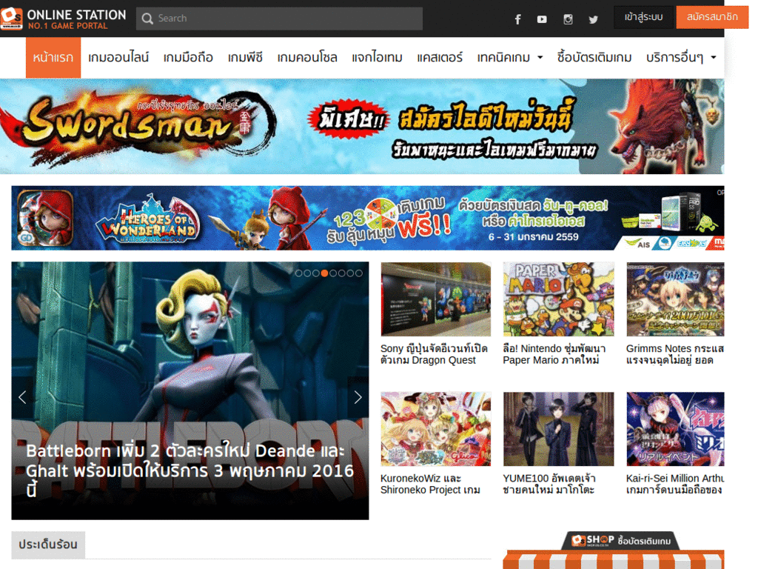
Task: Select the third carousel dot
Action: pos(315,273)
